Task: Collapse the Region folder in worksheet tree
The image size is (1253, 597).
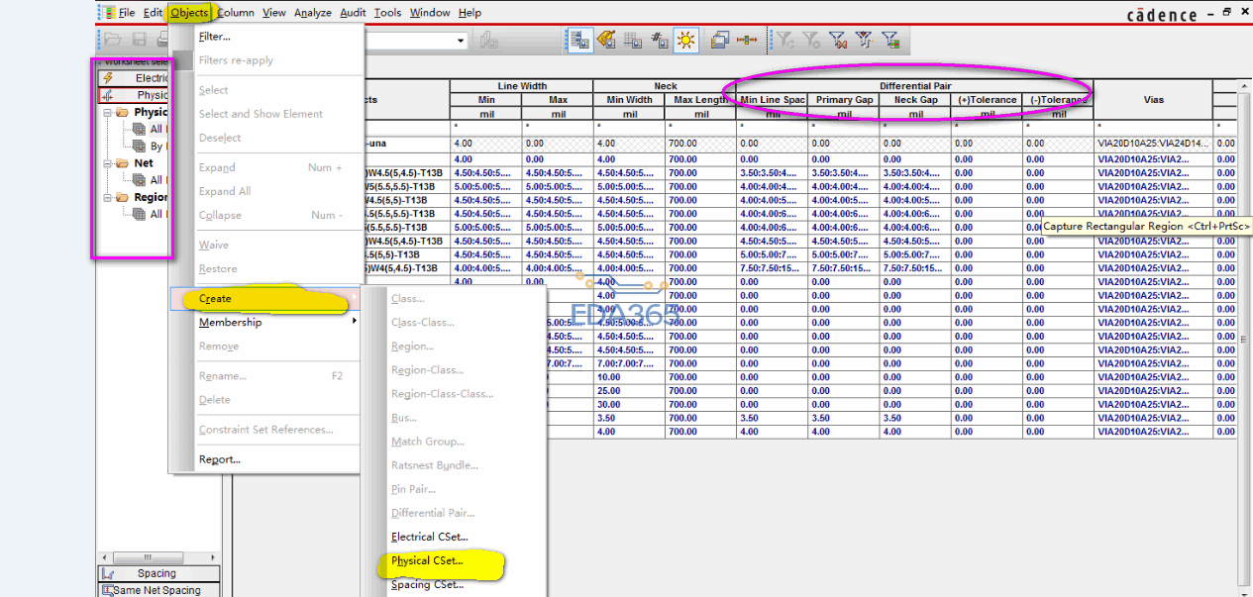Action: (108, 197)
